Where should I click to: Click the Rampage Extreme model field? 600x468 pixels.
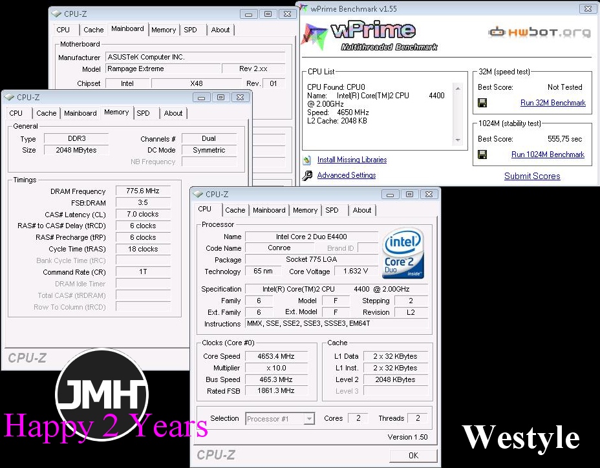point(164,69)
